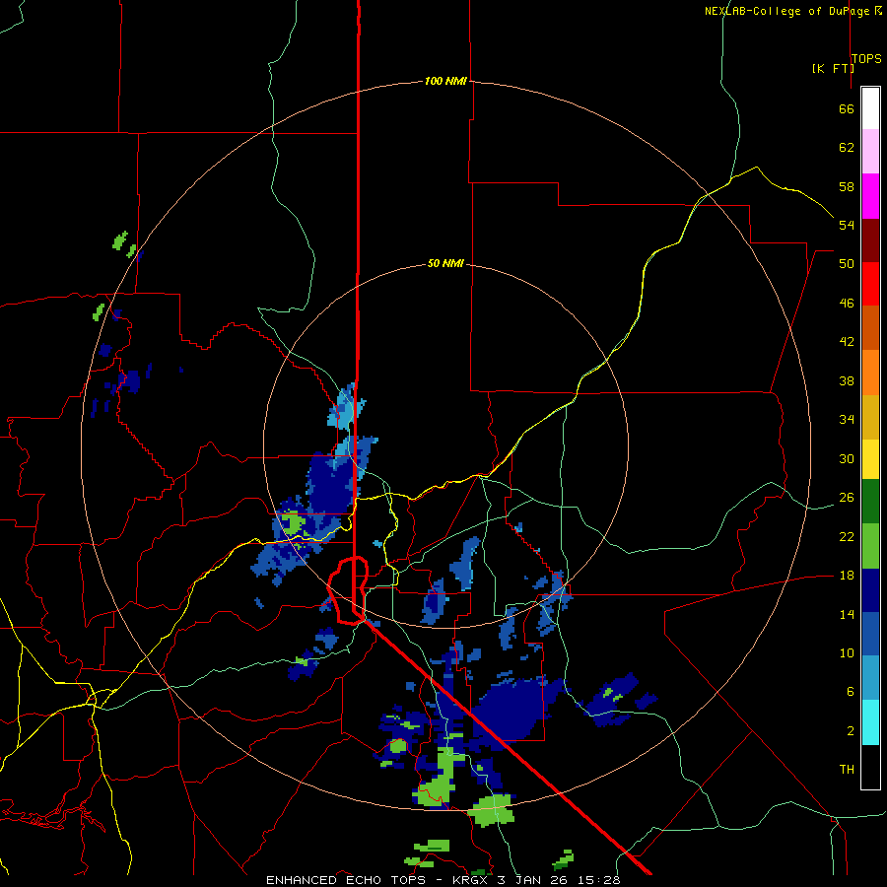Screen dimensions: 887x887
Task: Click the 50 legend value
Action: pos(847,263)
